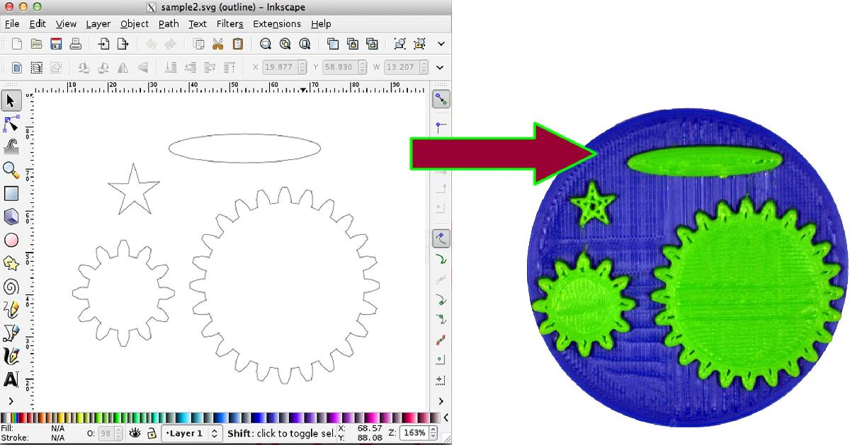Activate the Spiral tool
The image size is (850, 445).
tap(11, 287)
